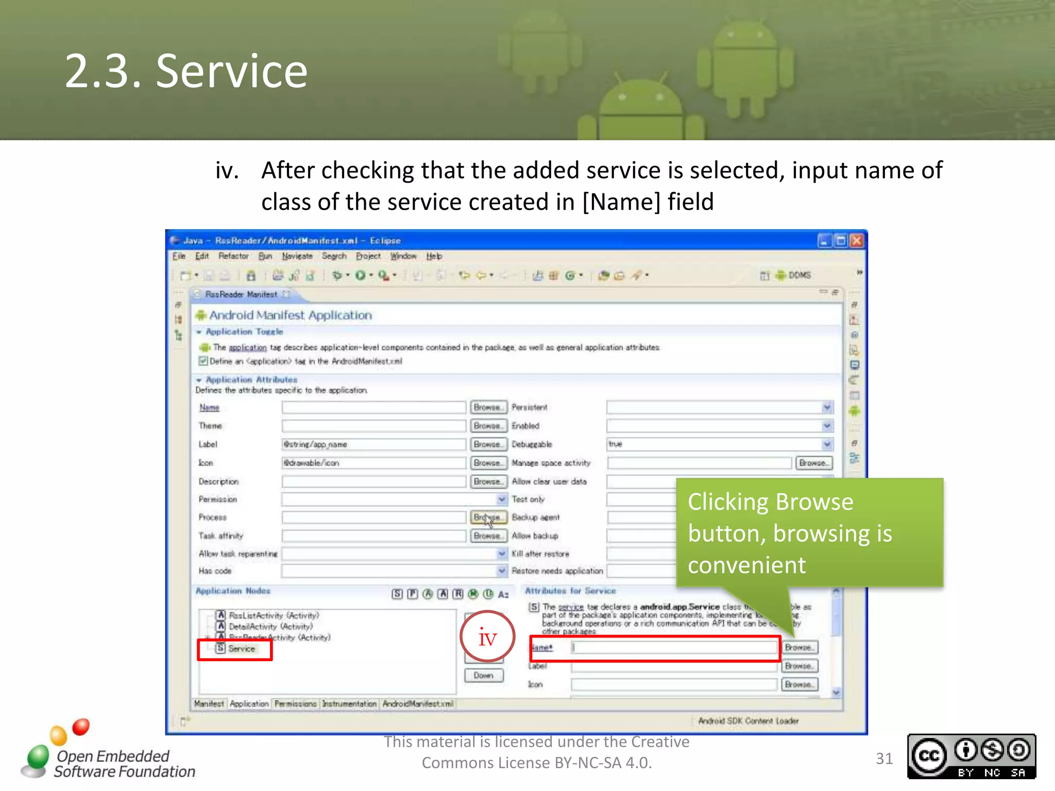1055x791 pixels.
Task: Show hidden toolbar items chevron
Action: tap(859, 272)
